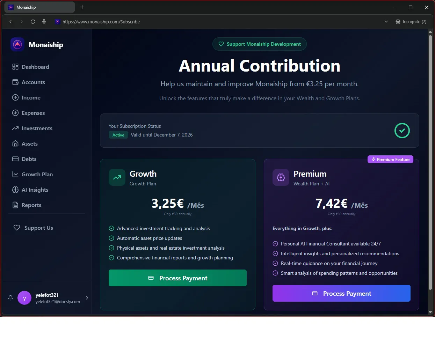Click Support Monaiship Development badge
The image size is (435, 339).
point(260,44)
